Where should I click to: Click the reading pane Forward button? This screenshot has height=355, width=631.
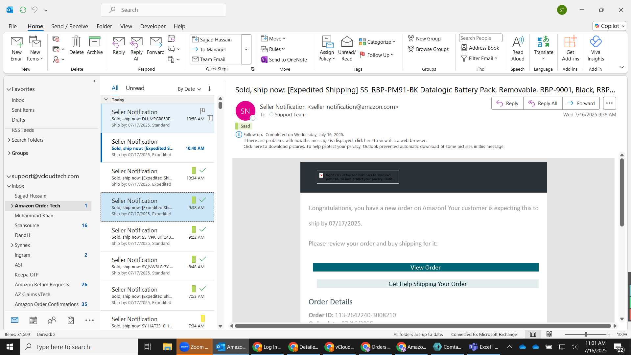(581, 103)
